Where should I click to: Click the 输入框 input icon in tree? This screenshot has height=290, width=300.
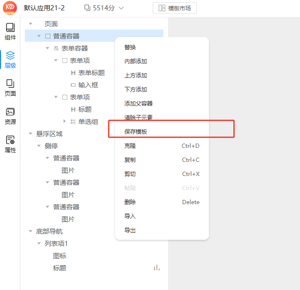click(73, 85)
